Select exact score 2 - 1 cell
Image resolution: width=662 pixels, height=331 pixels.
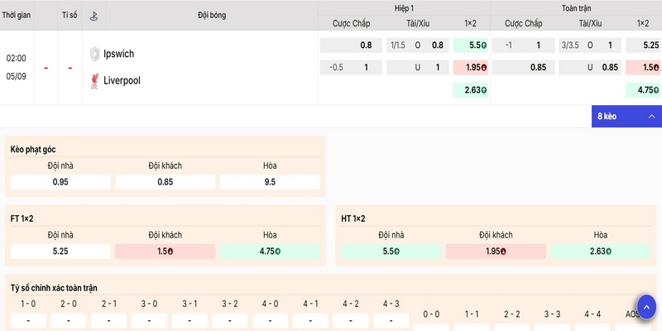coord(109,320)
